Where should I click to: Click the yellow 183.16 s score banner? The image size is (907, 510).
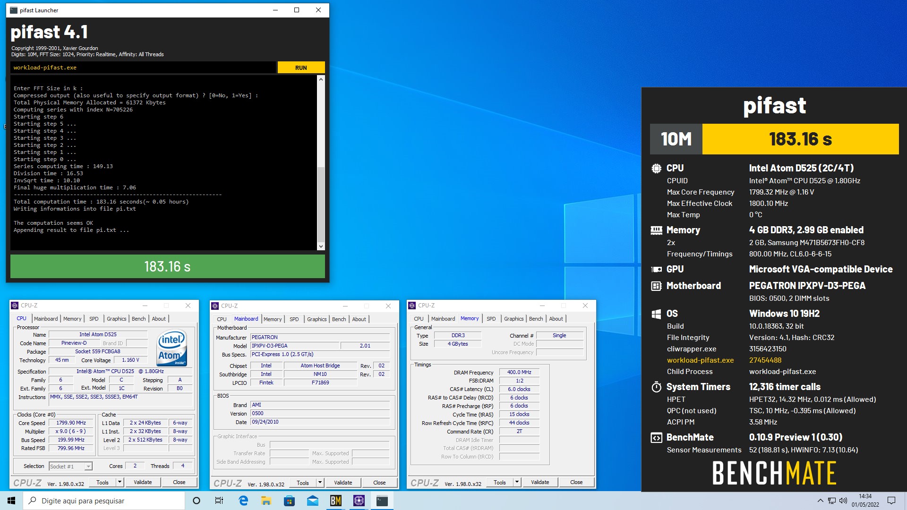tap(800, 139)
